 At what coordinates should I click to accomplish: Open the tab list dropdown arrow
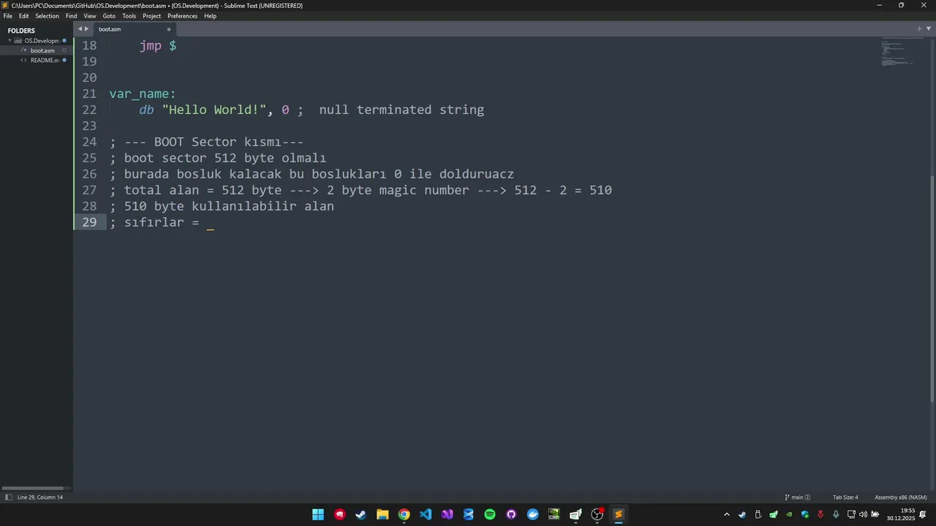click(x=929, y=29)
